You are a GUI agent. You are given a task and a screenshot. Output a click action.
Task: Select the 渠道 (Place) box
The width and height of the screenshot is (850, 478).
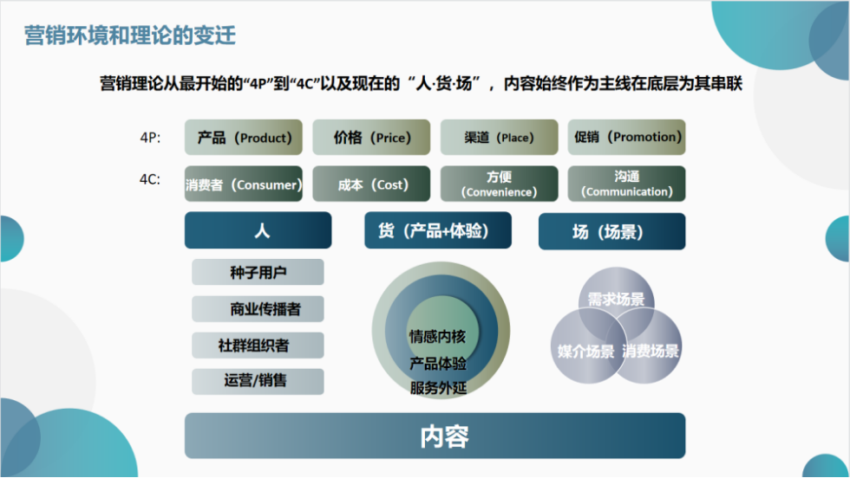click(x=499, y=138)
